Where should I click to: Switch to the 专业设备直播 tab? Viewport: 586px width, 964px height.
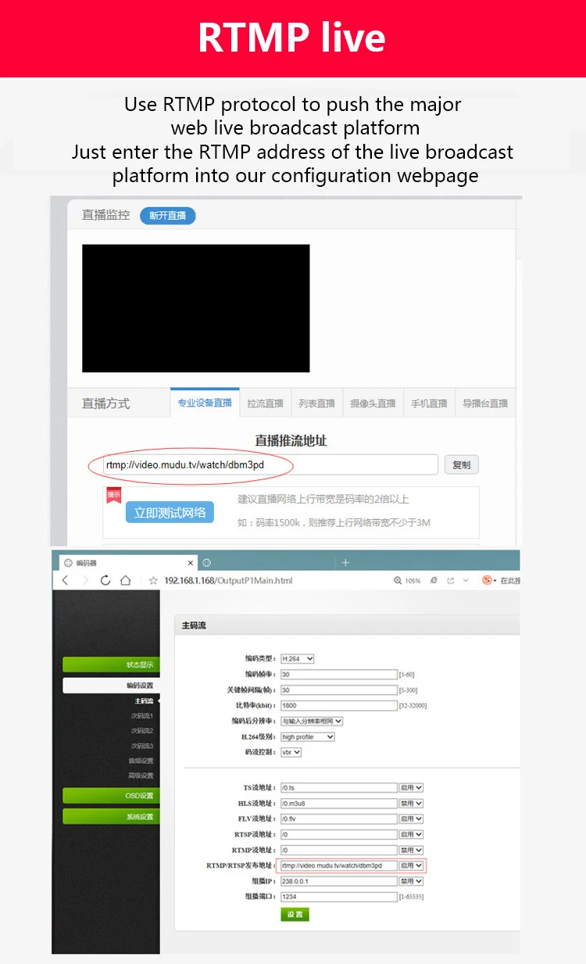[204, 403]
